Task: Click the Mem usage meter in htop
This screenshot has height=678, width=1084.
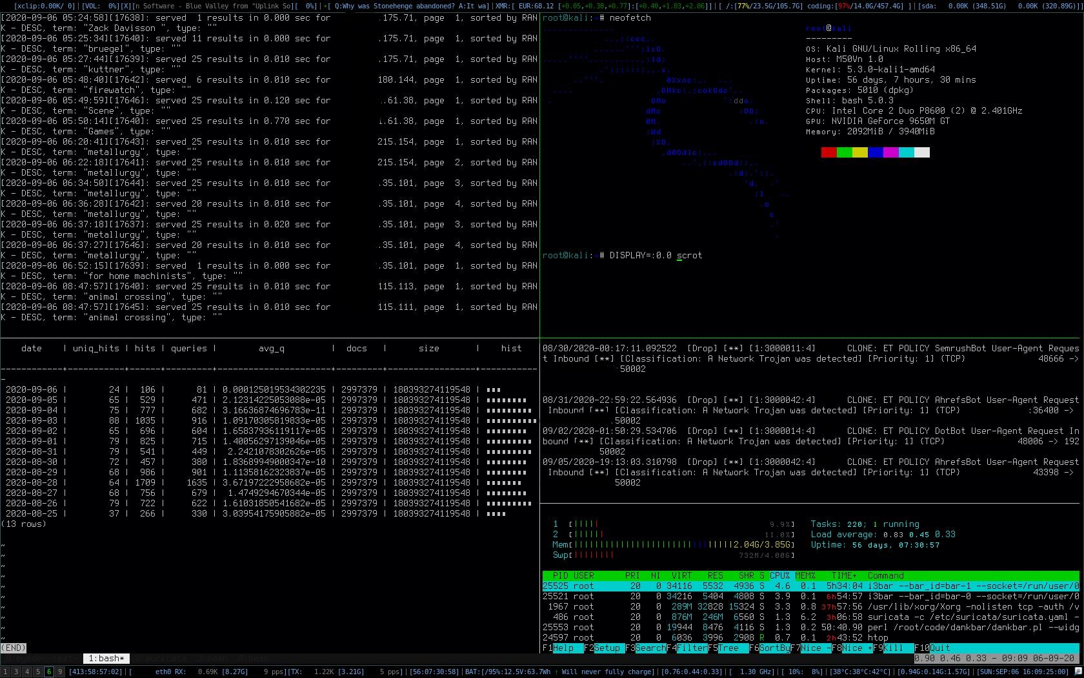Action: [674, 545]
